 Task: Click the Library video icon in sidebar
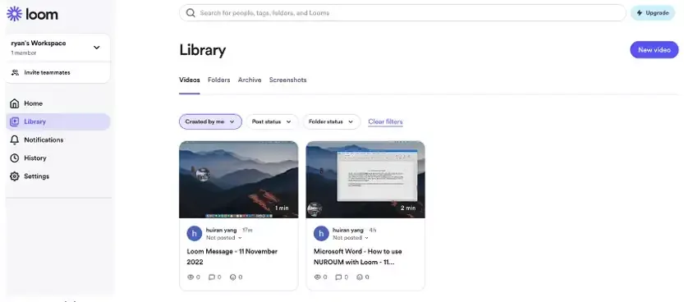(x=15, y=121)
